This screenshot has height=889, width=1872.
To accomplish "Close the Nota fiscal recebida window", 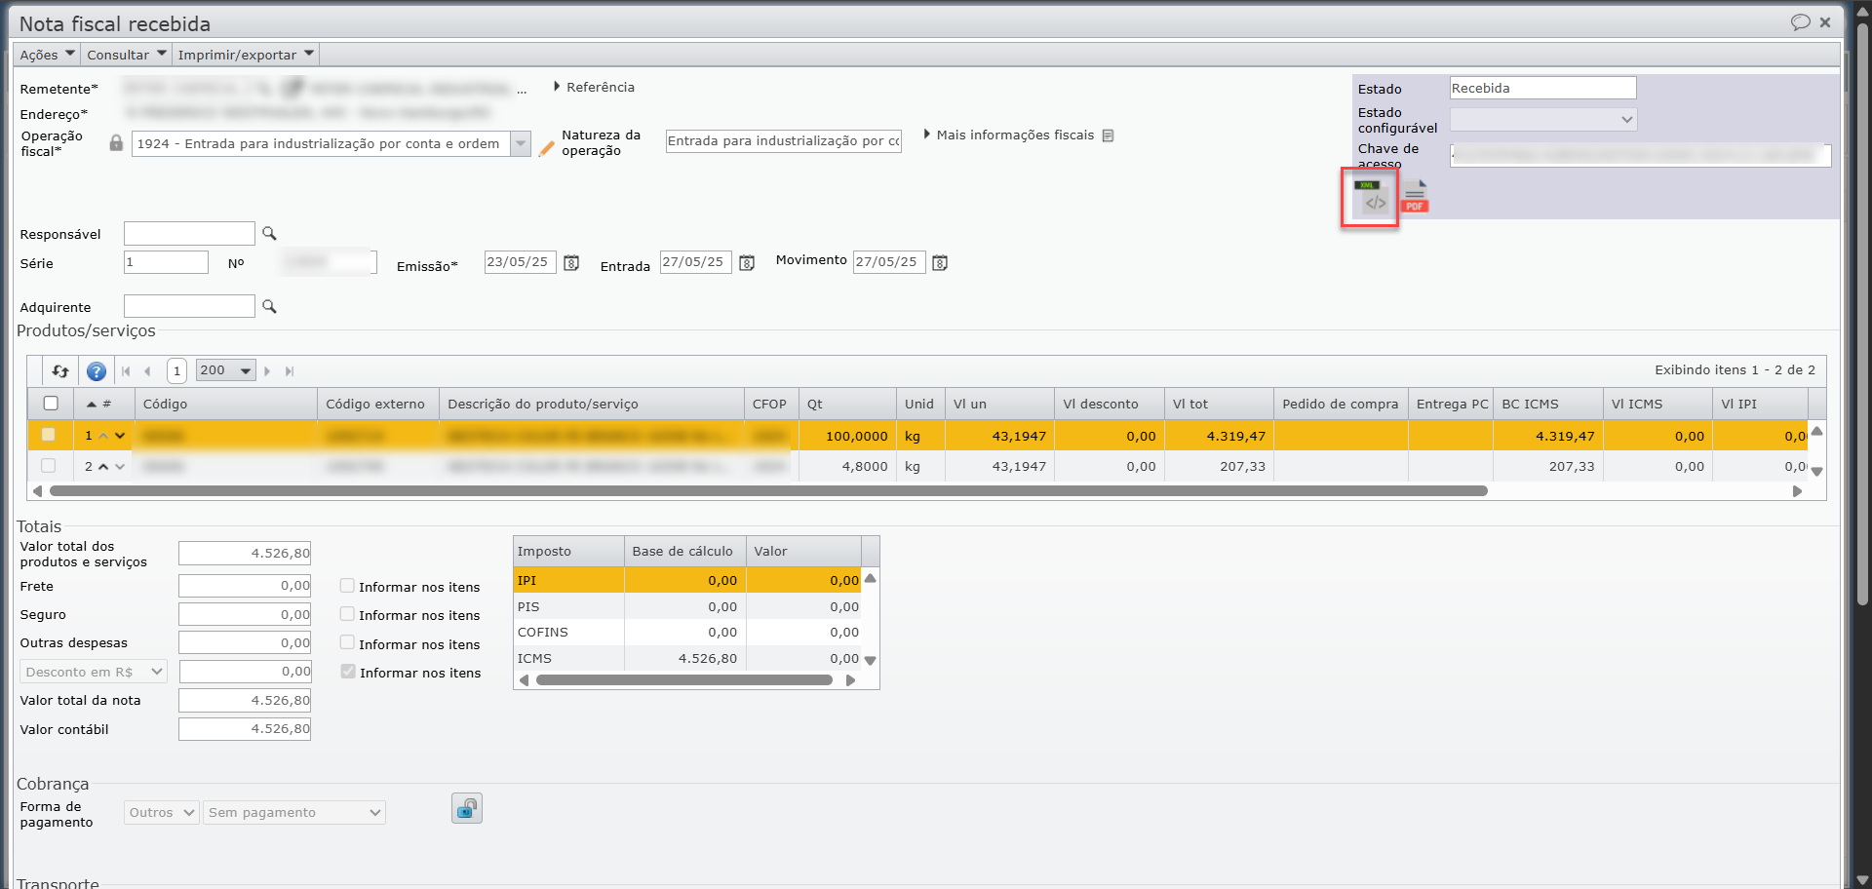I will point(1825,22).
